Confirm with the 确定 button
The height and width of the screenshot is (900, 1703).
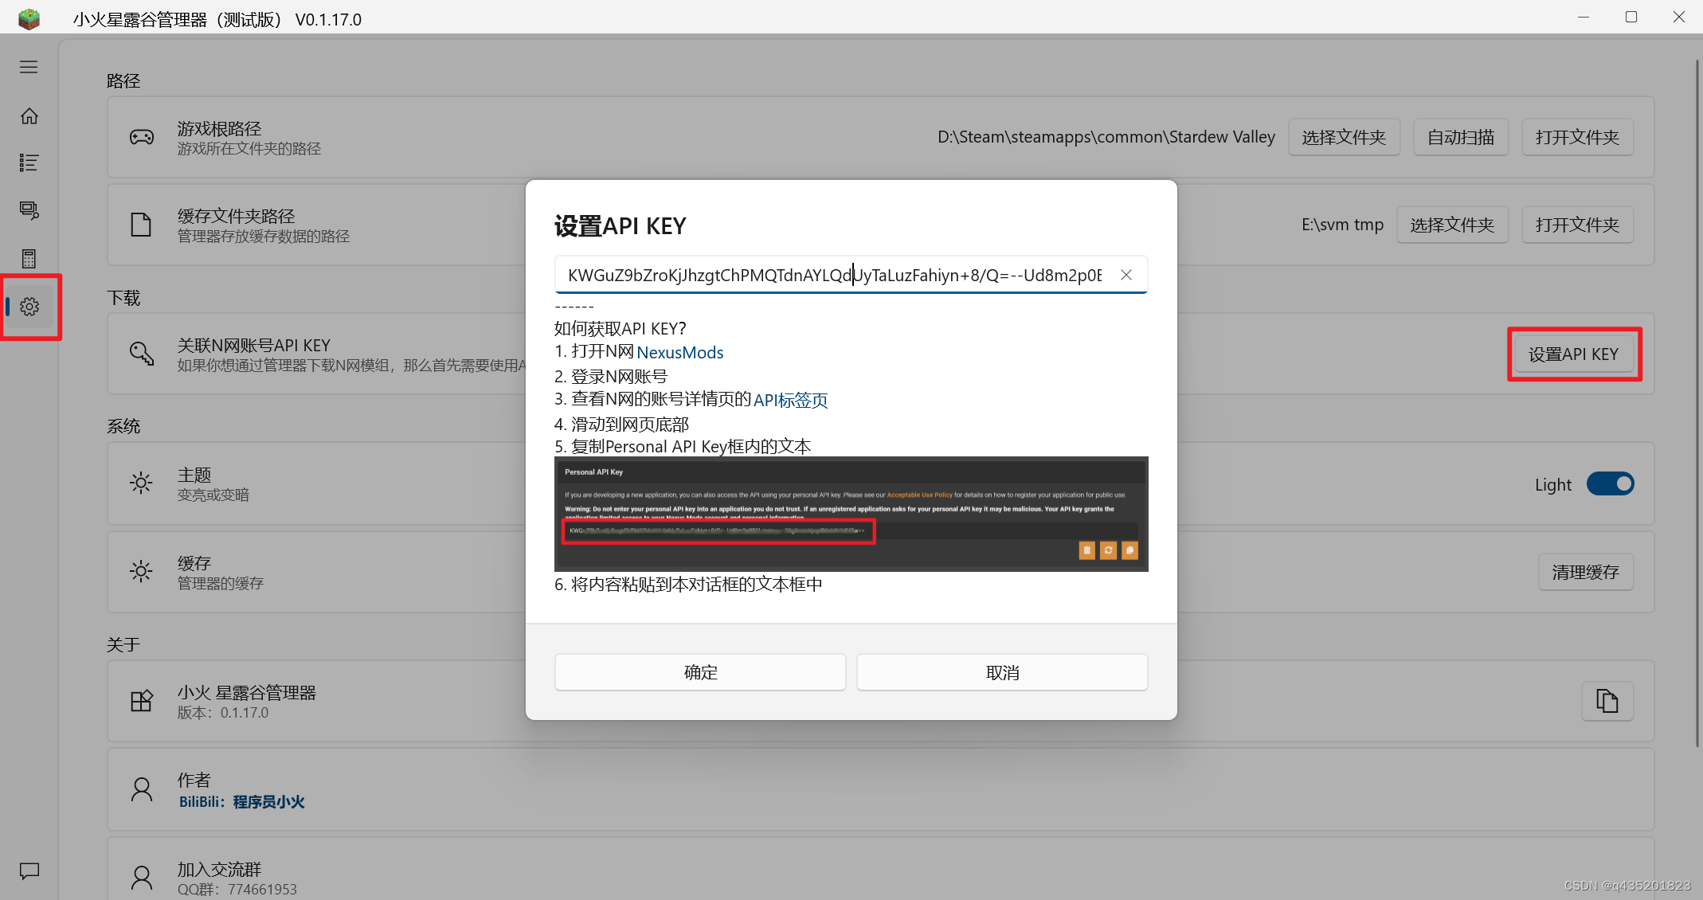[700, 672]
